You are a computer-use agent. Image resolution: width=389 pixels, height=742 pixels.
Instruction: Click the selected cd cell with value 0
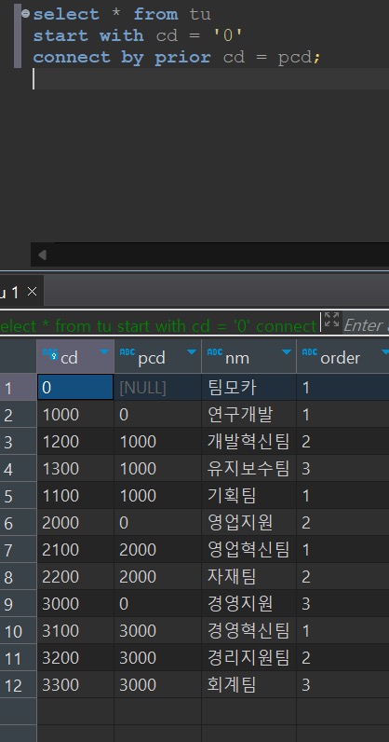click(75, 388)
